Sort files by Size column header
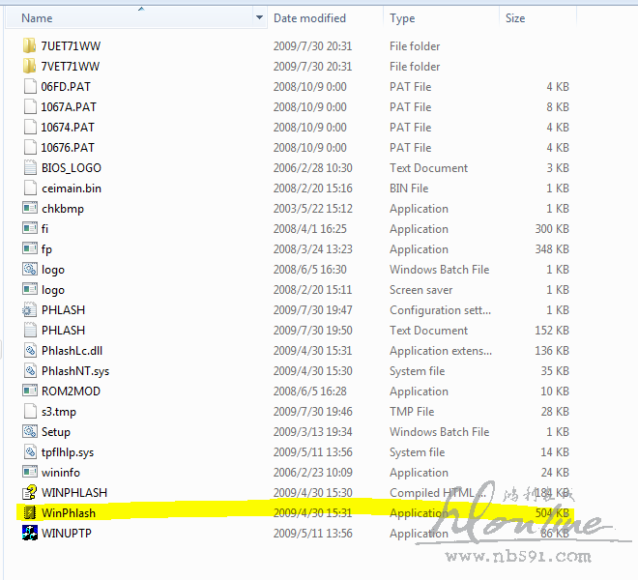This screenshot has height=580, width=638. point(515,18)
